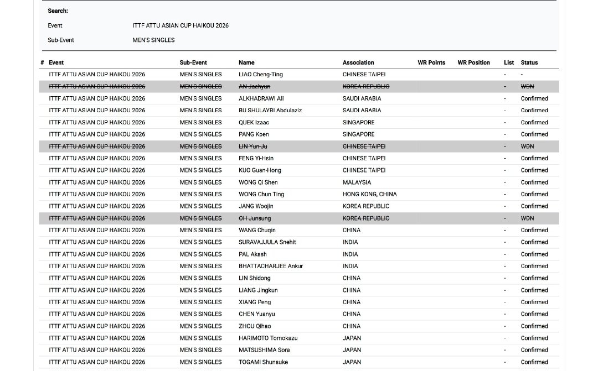Select the WANG Chuqin player name
Viewport: 598px width, 371px height.
257,230
